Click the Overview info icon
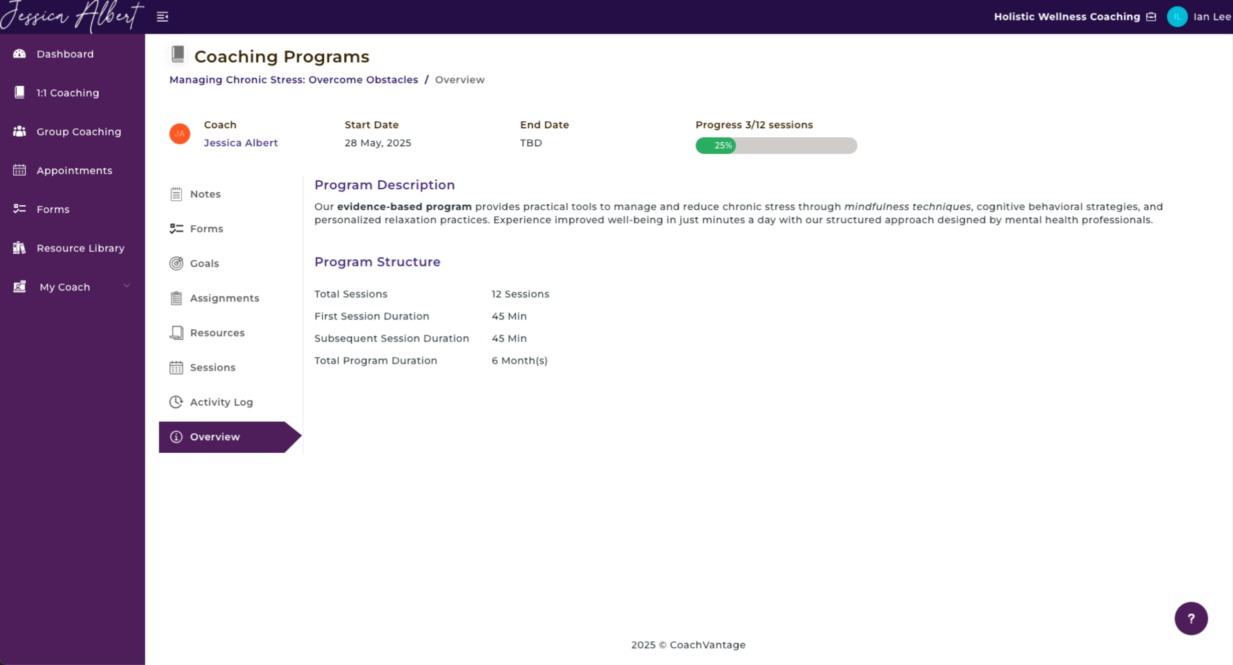 176,437
